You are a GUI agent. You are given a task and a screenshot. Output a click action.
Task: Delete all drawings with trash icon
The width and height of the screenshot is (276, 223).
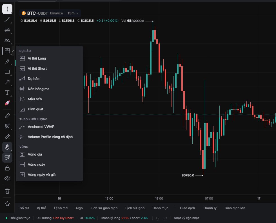7,191
